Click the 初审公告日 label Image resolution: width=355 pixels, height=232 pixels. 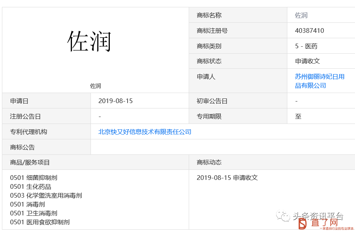click(212, 101)
